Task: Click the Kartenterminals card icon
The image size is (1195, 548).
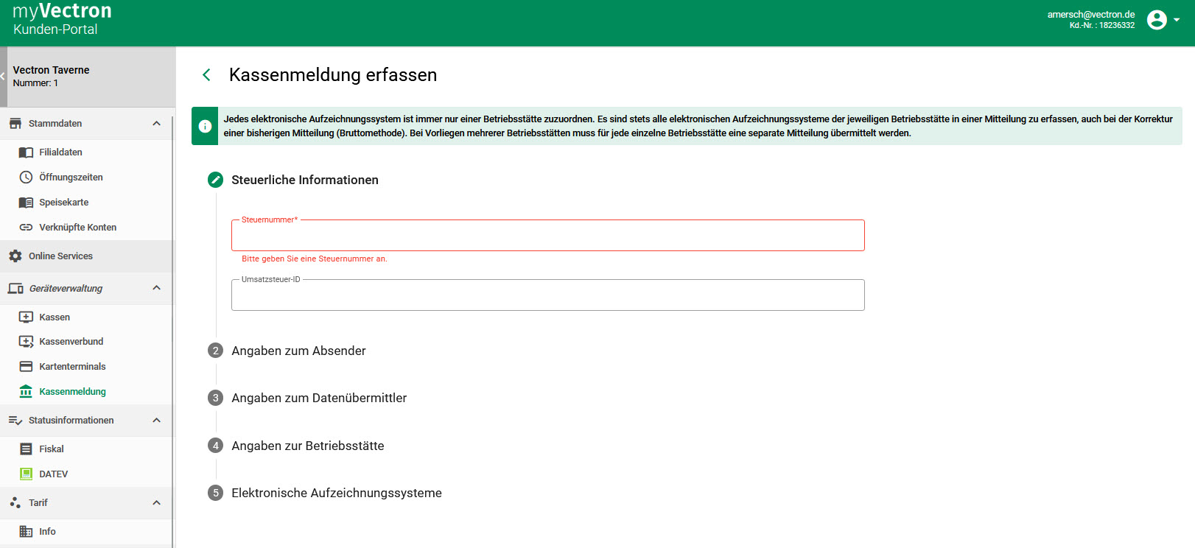Action: click(26, 367)
